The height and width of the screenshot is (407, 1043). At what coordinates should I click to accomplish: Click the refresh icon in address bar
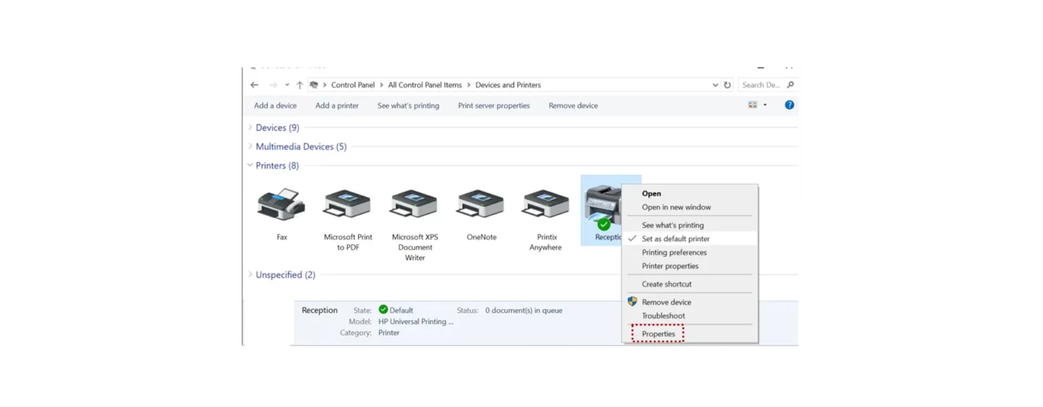[x=727, y=85]
